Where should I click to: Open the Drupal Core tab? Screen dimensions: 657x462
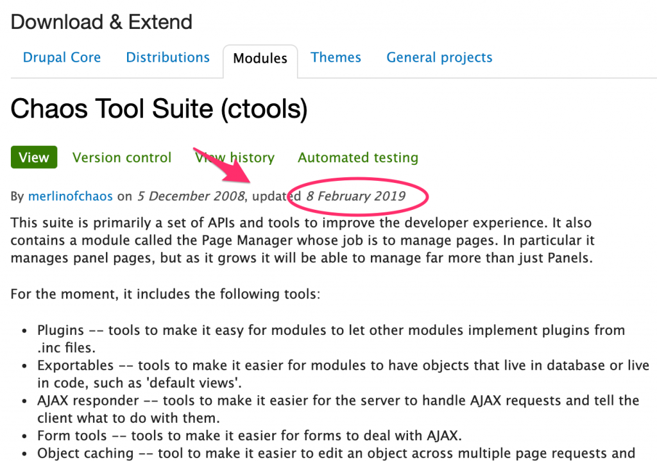[x=62, y=58]
